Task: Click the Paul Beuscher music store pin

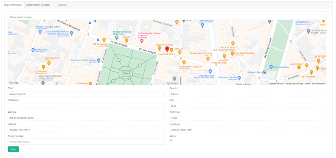Action: coord(210,71)
